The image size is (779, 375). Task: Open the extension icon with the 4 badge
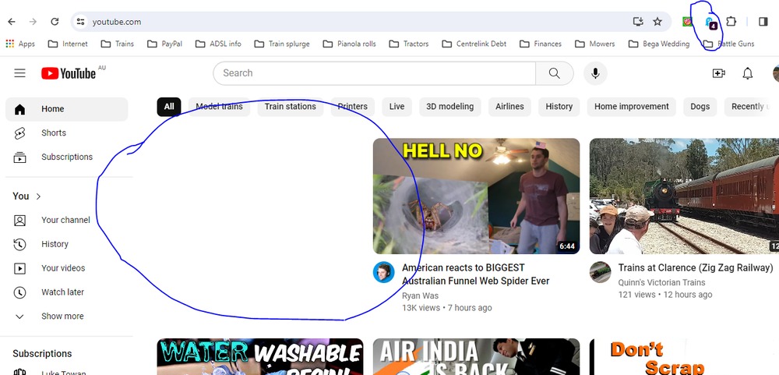711,23
